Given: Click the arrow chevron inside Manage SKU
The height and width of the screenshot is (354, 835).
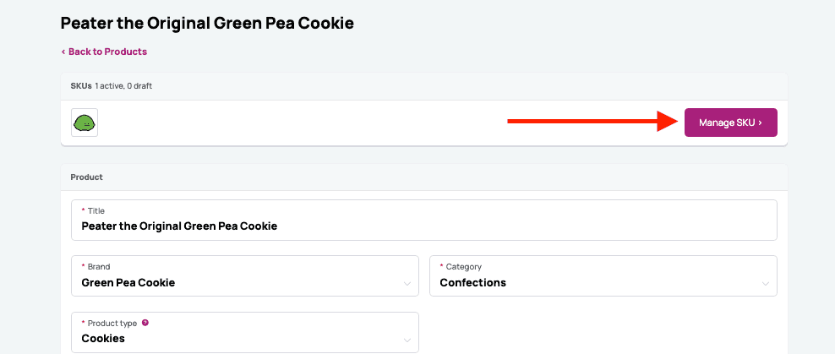Looking at the screenshot, I should point(760,123).
